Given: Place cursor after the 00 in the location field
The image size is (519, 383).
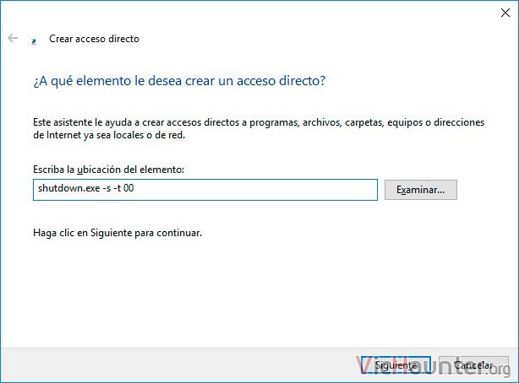Looking at the screenshot, I should coord(134,188).
